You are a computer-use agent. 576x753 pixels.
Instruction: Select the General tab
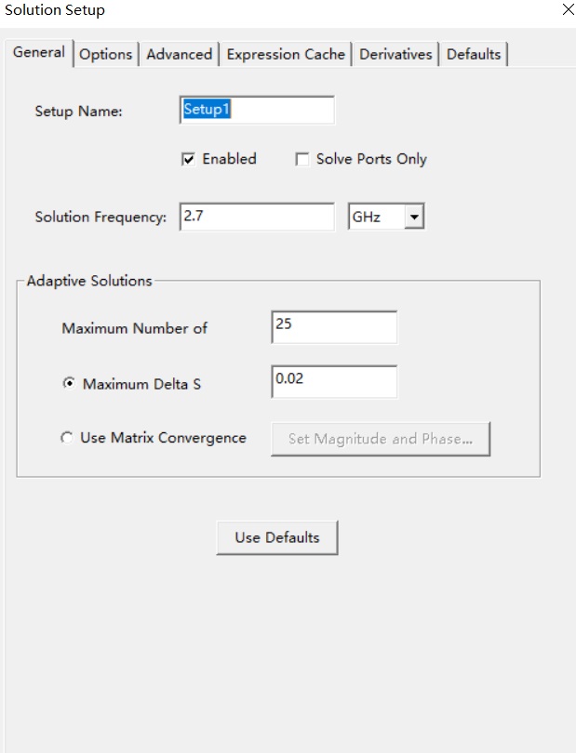(39, 52)
